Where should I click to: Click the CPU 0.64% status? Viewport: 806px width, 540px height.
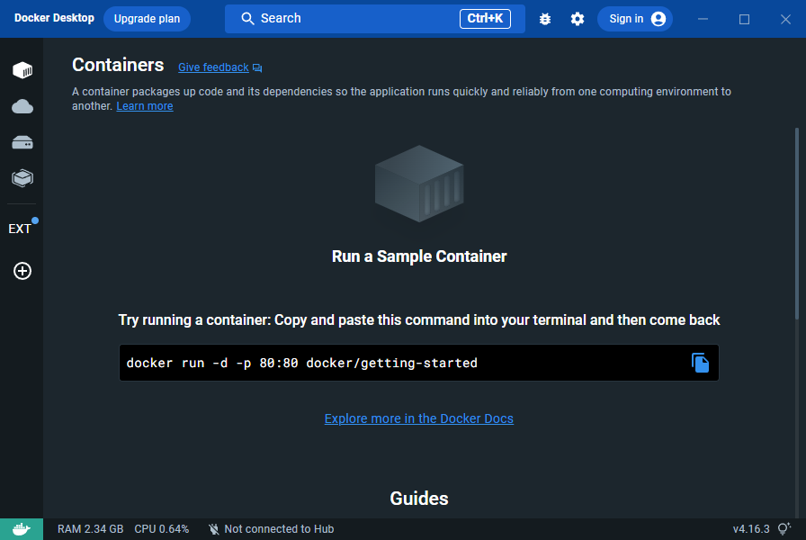click(x=161, y=528)
